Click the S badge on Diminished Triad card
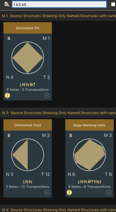The height and width of the screenshot is (212, 116). 9,135
